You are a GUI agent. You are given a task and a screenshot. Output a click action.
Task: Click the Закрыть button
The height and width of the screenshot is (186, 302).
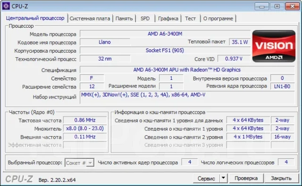click(281, 178)
